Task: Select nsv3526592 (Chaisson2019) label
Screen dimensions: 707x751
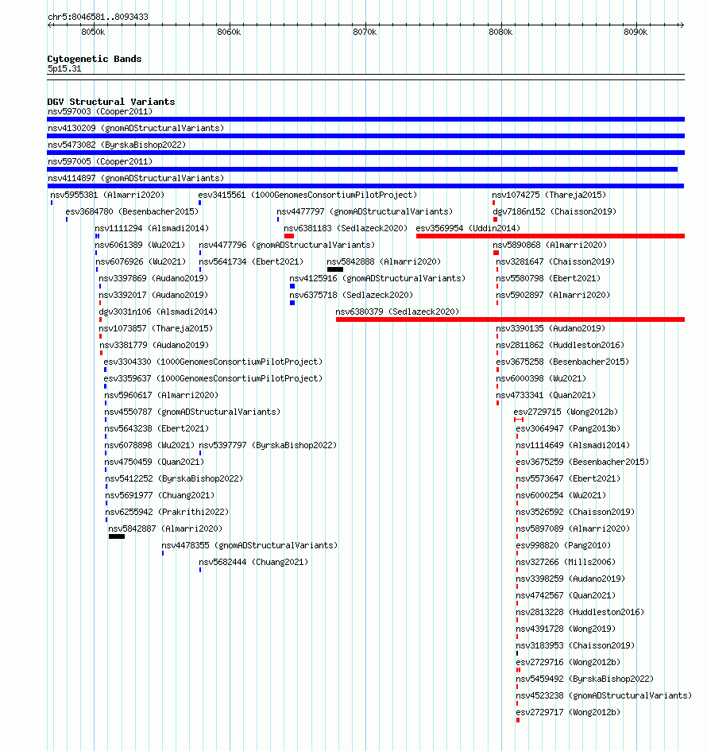Action: click(575, 513)
